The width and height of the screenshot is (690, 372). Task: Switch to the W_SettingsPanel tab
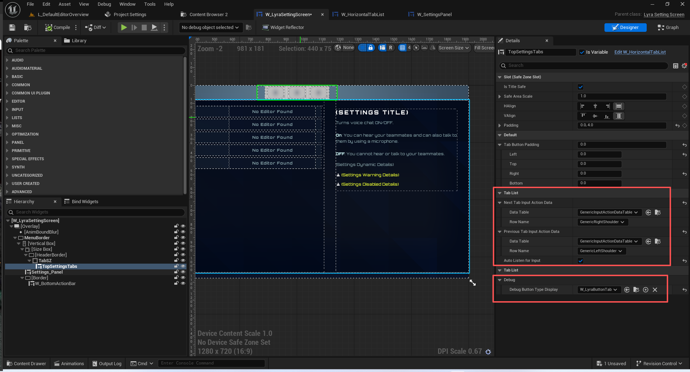pyautogui.click(x=434, y=15)
